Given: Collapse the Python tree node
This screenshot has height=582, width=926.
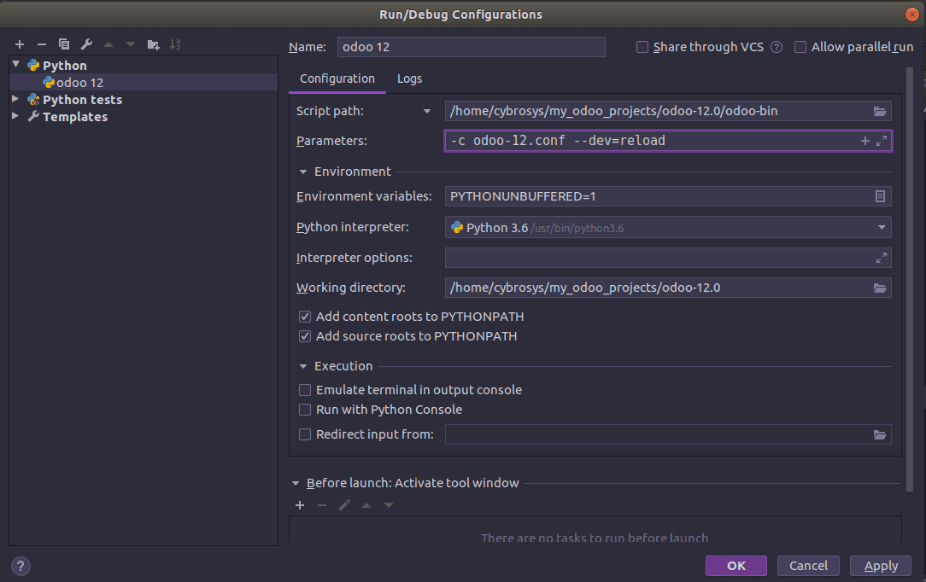Looking at the screenshot, I should [x=16, y=64].
